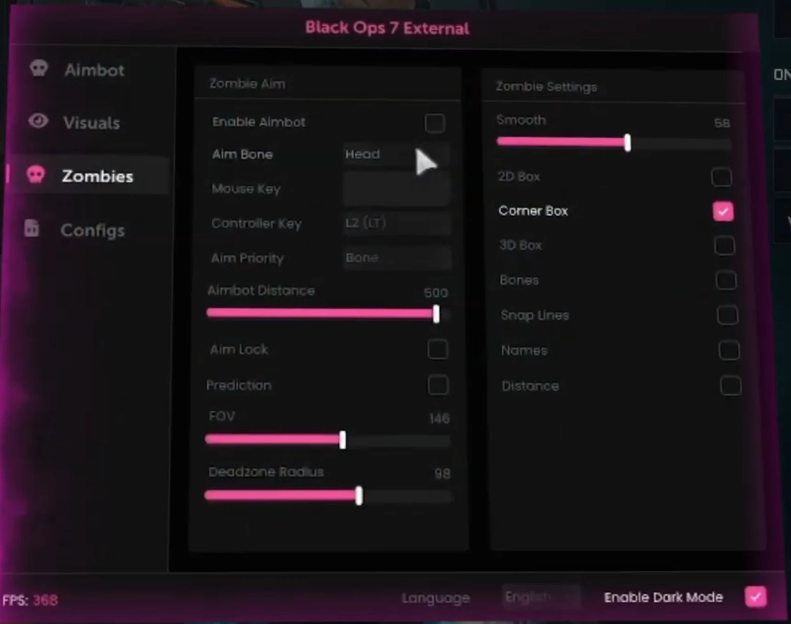Uncheck the Corner Box checkbox
791x624 pixels.
coord(723,212)
